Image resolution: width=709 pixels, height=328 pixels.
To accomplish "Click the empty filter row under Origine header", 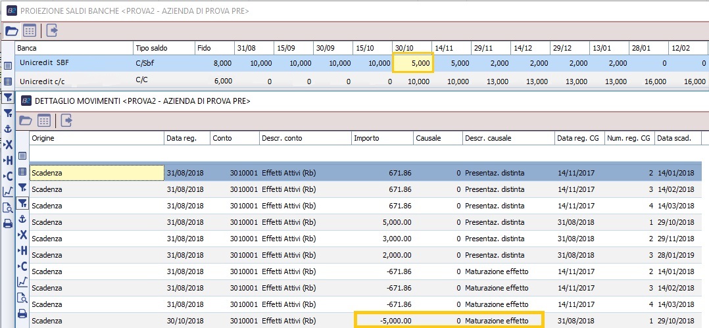I will pyautogui.click(x=96, y=154).
